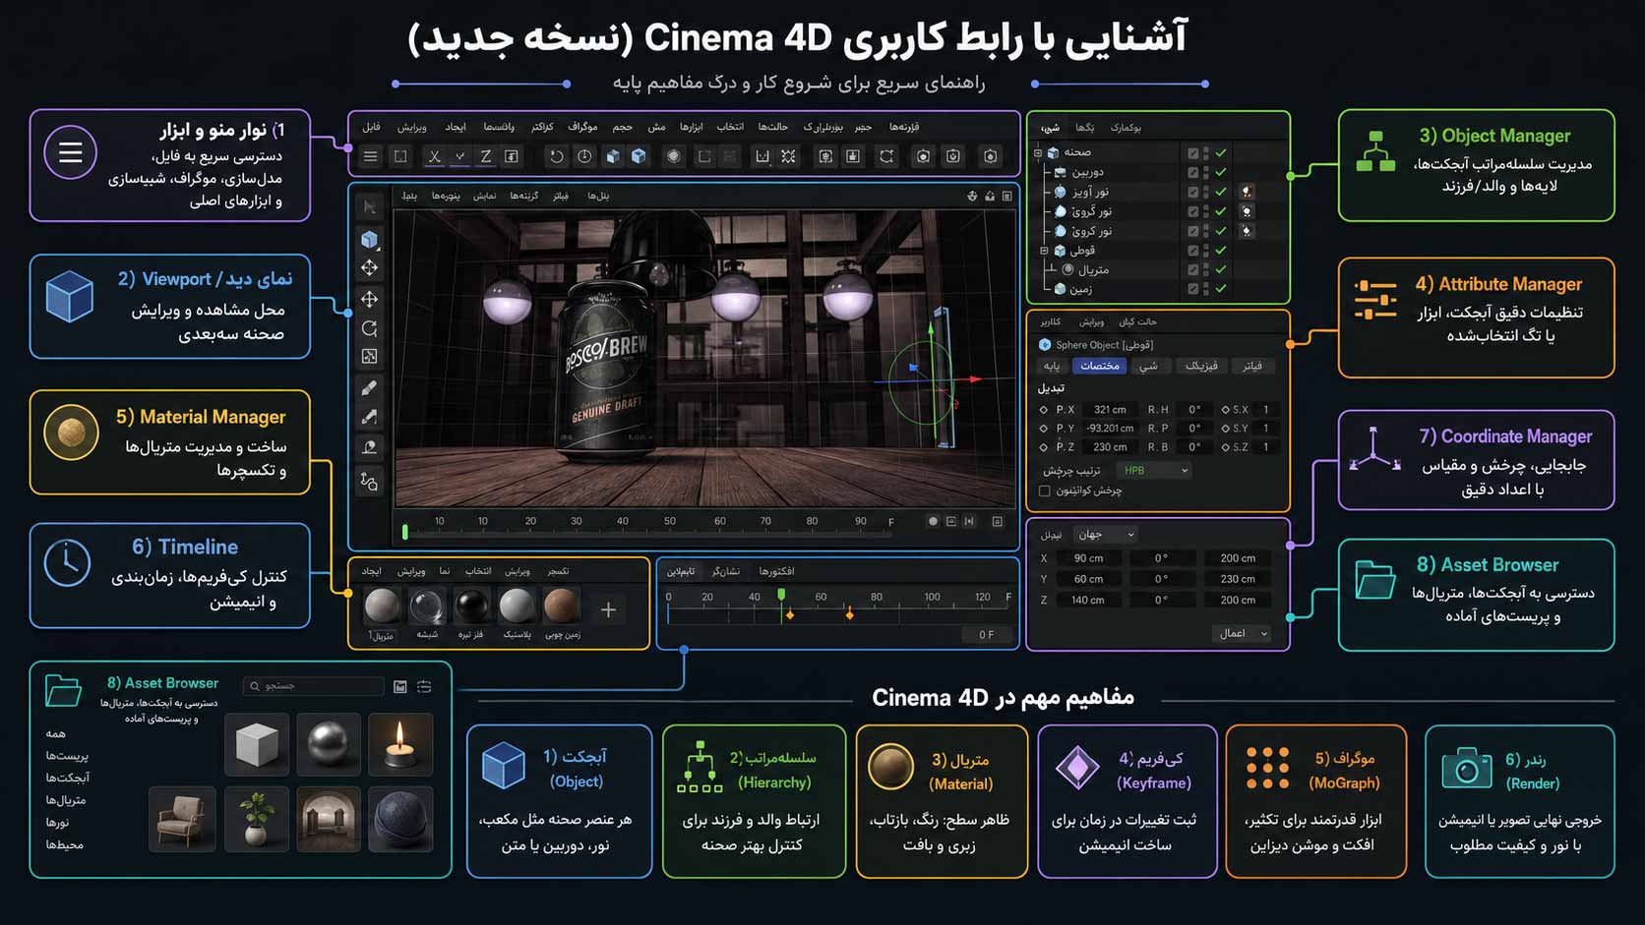Toggle the keyframe diamond beside P.Z

tap(1044, 447)
